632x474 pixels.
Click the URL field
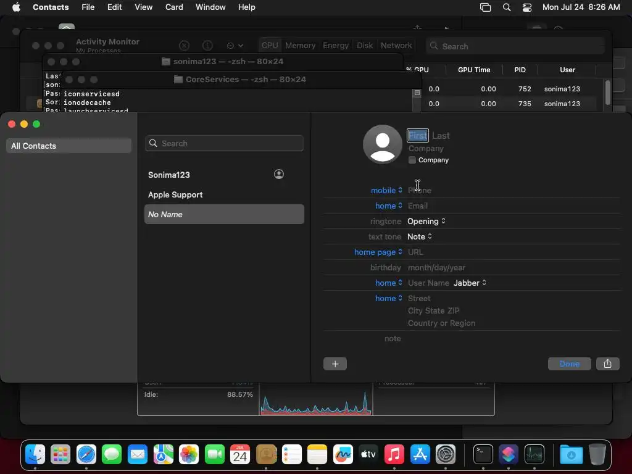click(415, 252)
